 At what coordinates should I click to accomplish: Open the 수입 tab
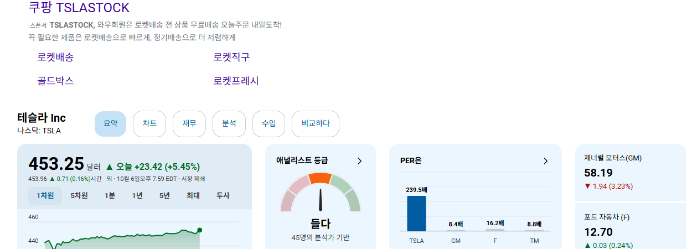pos(269,124)
